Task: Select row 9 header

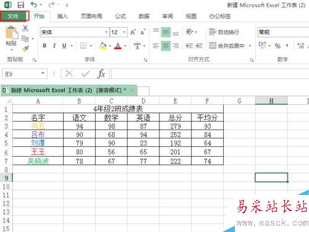Action: (6, 178)
